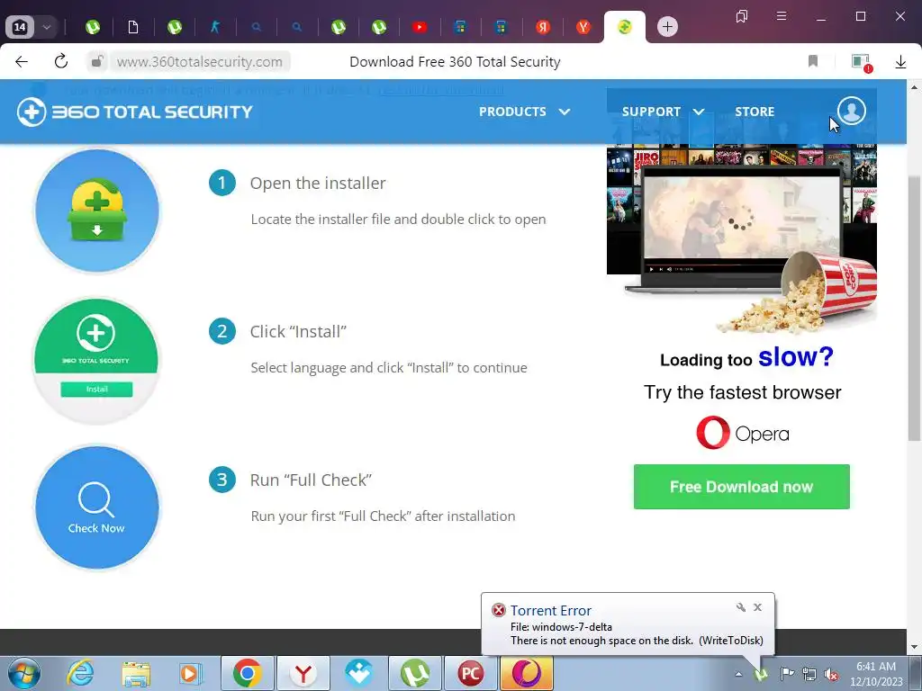Open the tab manager icon near window controls
The width and height of the screenshot is (922, 691).
(x=742, y=16)
